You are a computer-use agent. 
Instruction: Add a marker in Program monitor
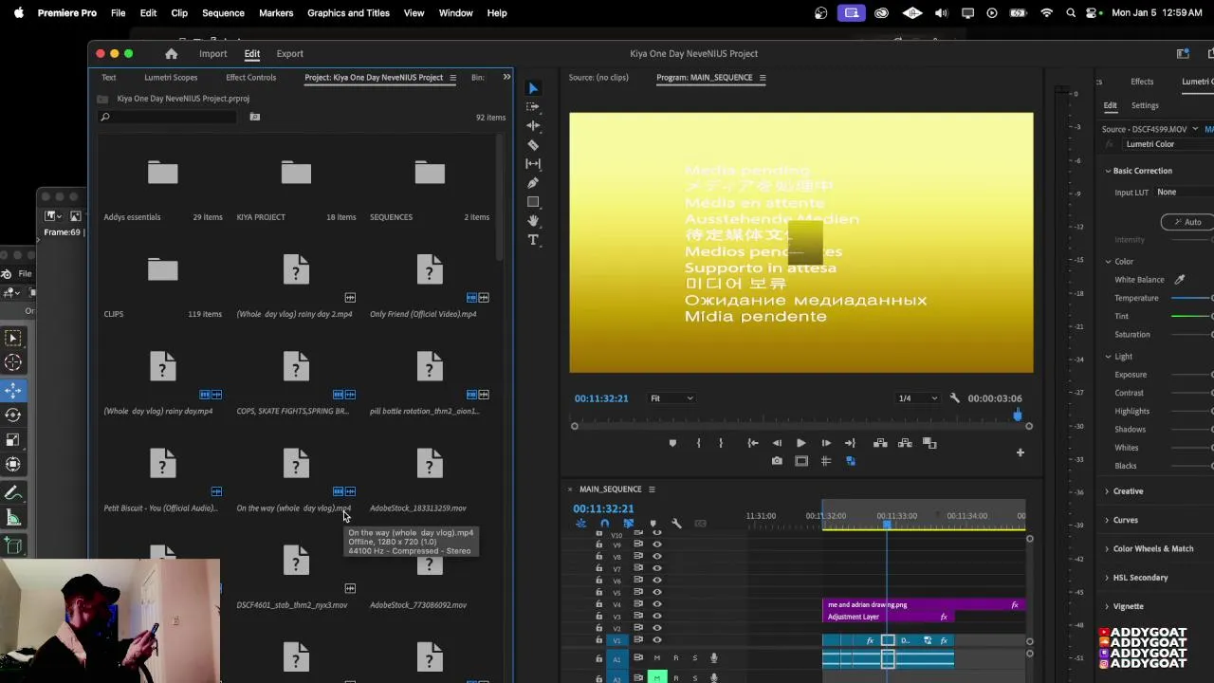[x=673, y=443]
